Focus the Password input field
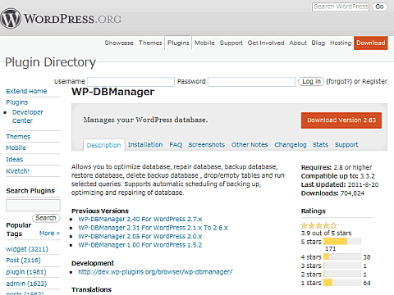The image size is (394, 295). coord(251,82)
